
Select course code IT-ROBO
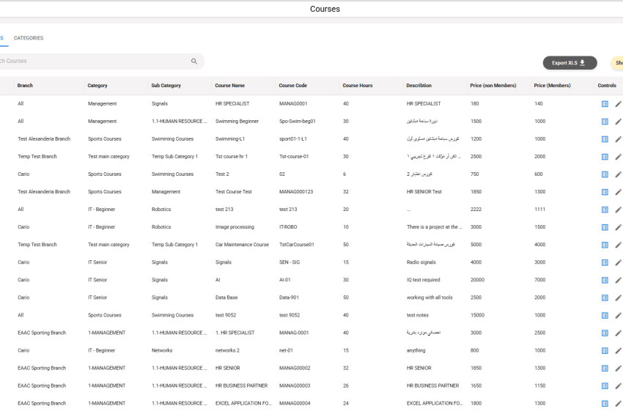287,227
